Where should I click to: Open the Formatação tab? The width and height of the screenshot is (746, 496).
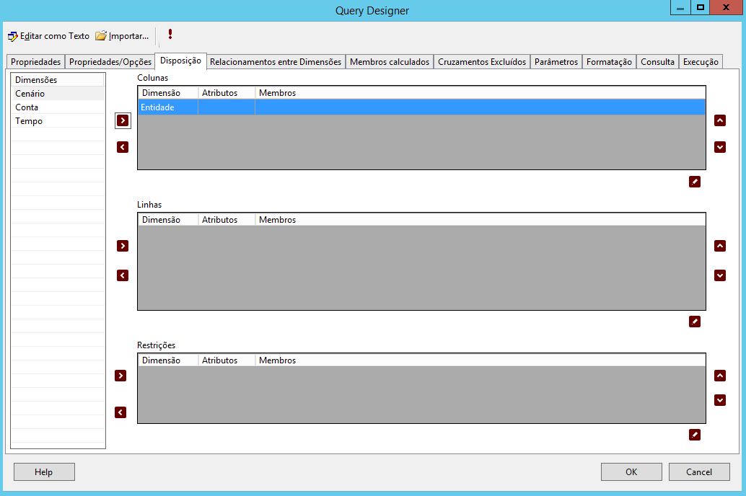click(609, 62)
